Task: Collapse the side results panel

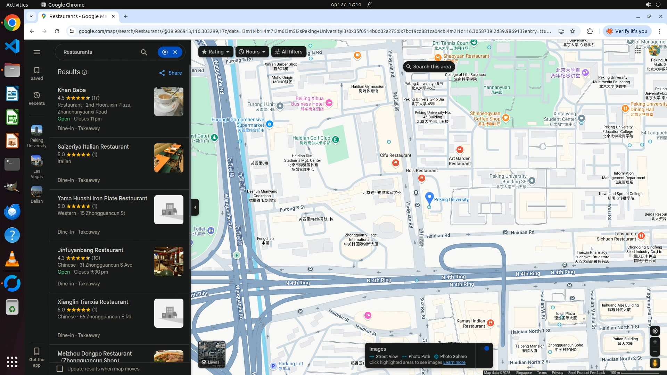Action: pos(195,207)
